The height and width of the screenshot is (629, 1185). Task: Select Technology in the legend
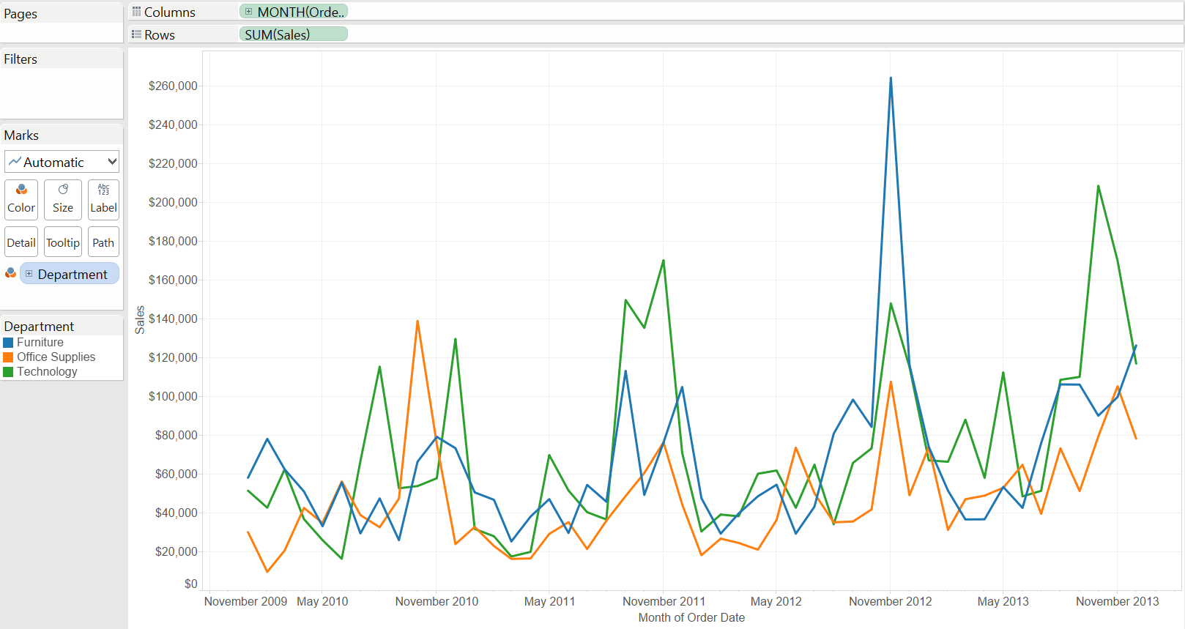tap(47, 372)
